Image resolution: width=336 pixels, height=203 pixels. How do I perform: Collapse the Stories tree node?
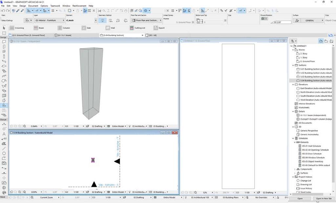click(293, 50)
